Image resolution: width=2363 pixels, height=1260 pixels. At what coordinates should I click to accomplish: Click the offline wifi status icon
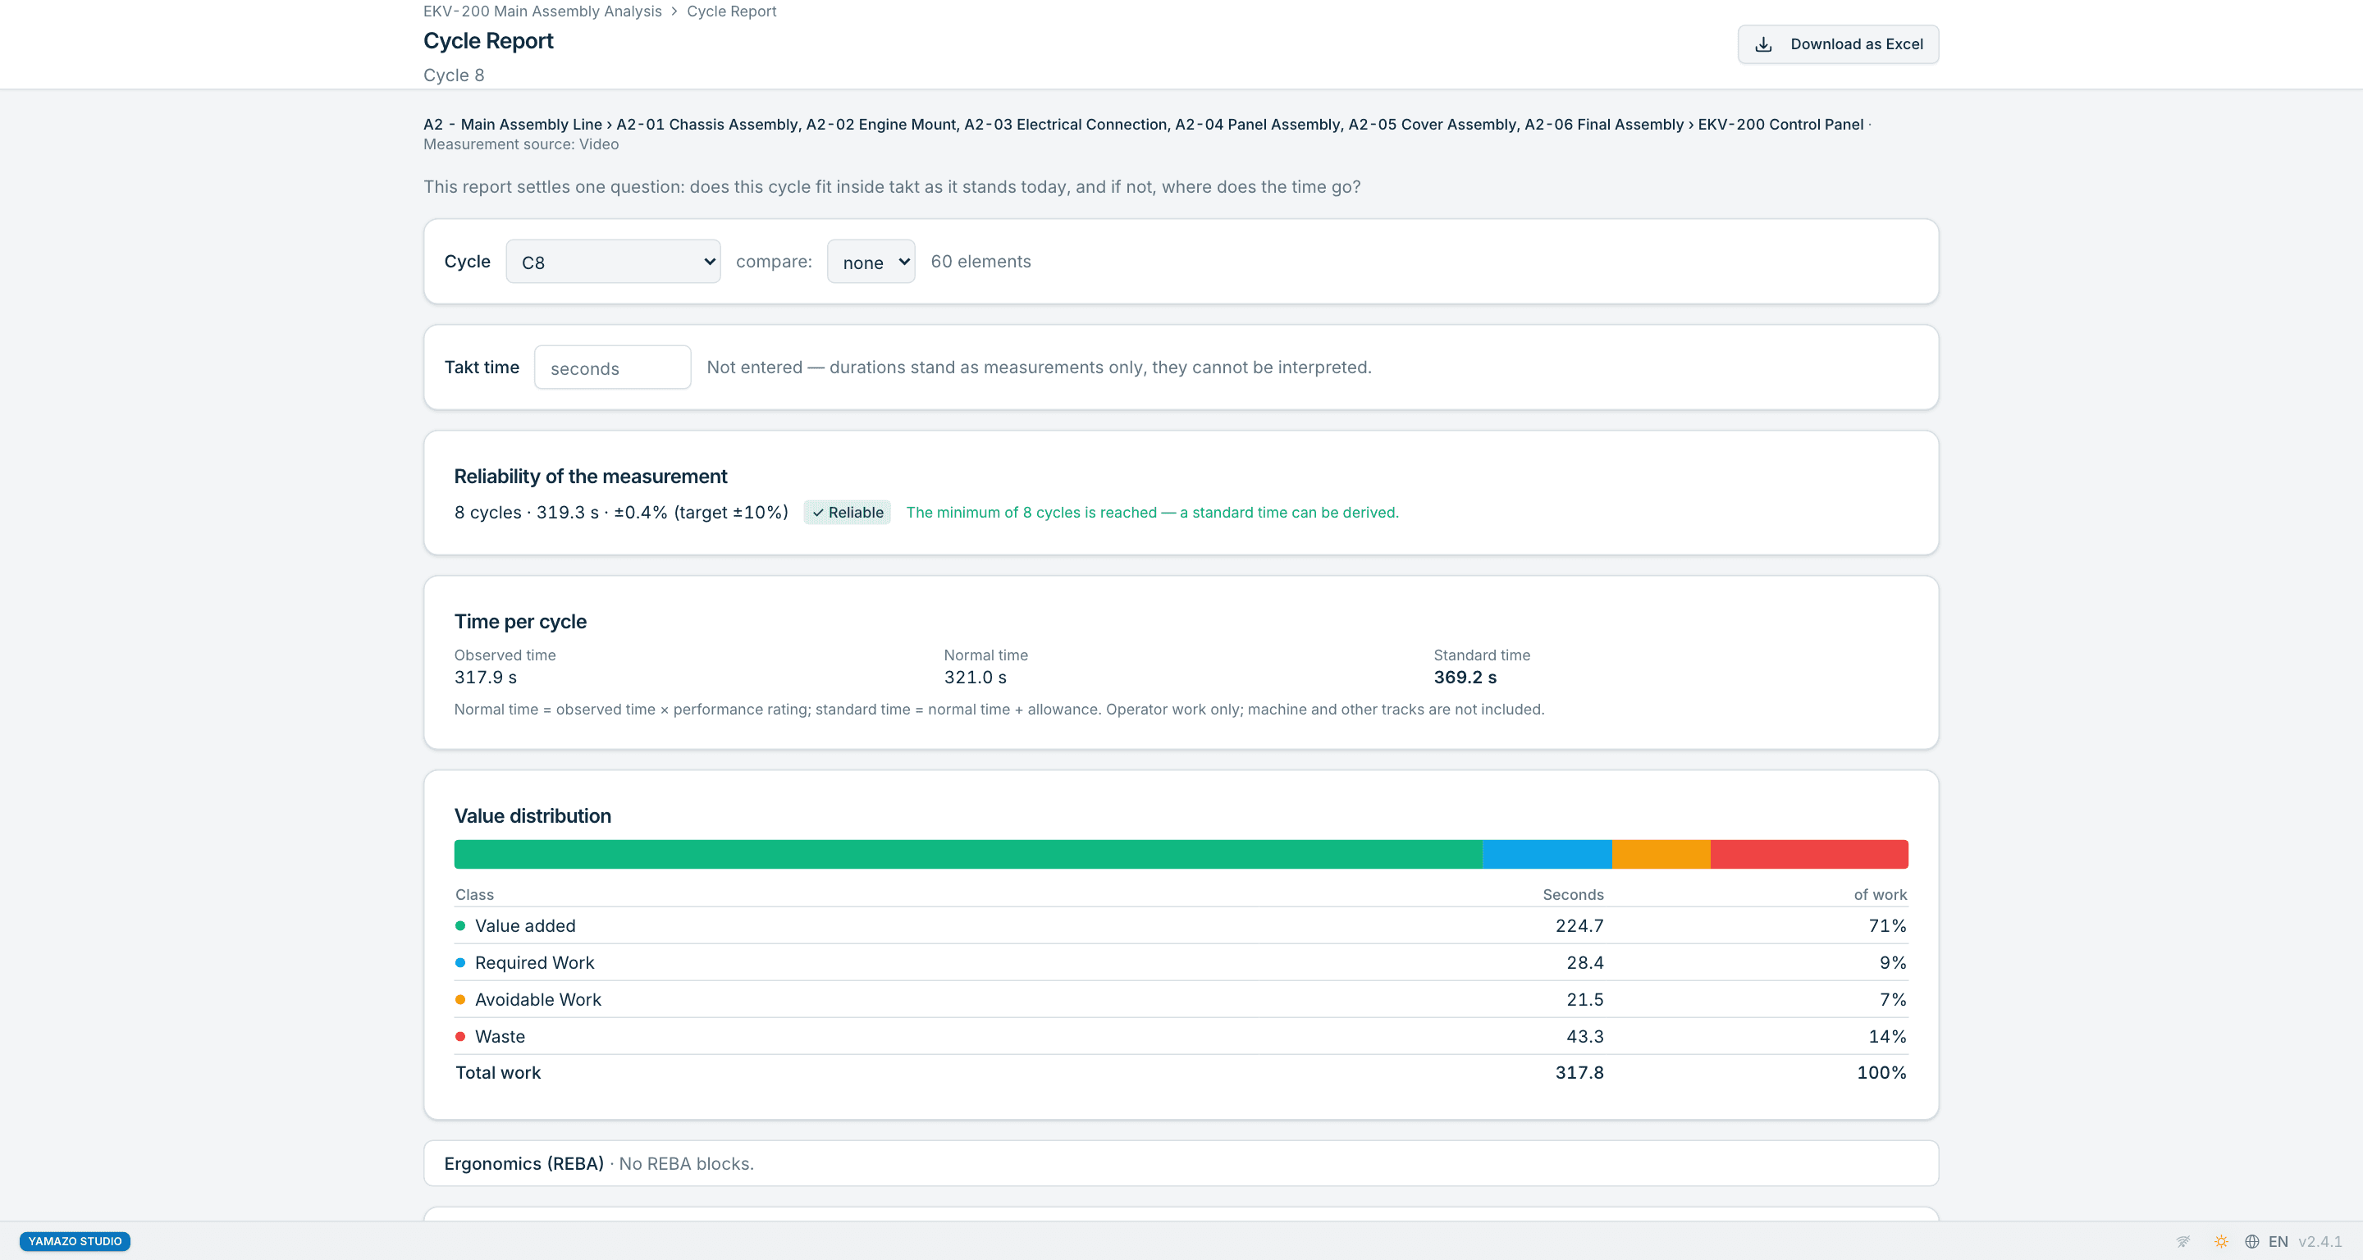click(2183, 1242)
